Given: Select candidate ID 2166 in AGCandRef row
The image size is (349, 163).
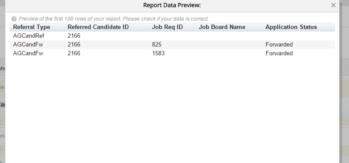Looking at the screenshot, I should click(x=74, y=36).
